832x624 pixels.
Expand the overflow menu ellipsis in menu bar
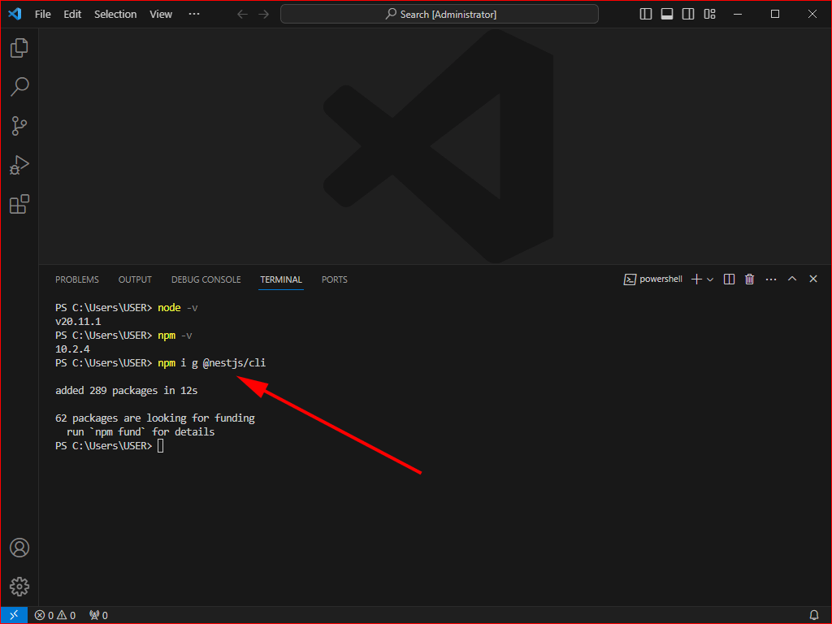(194, 15)
